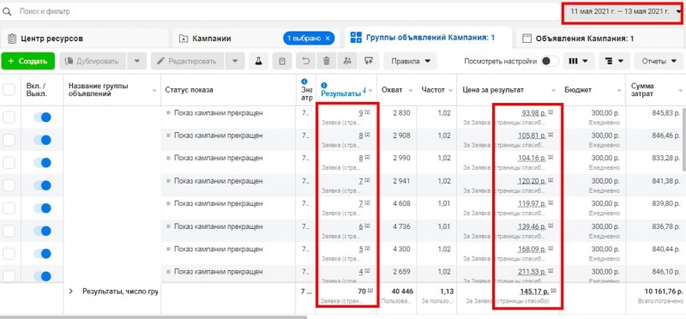Image resolution: width=686 pixels, height=319 pixels.
Task: Click the 139,46 р. cost per result value
Action: pos(532,226)
